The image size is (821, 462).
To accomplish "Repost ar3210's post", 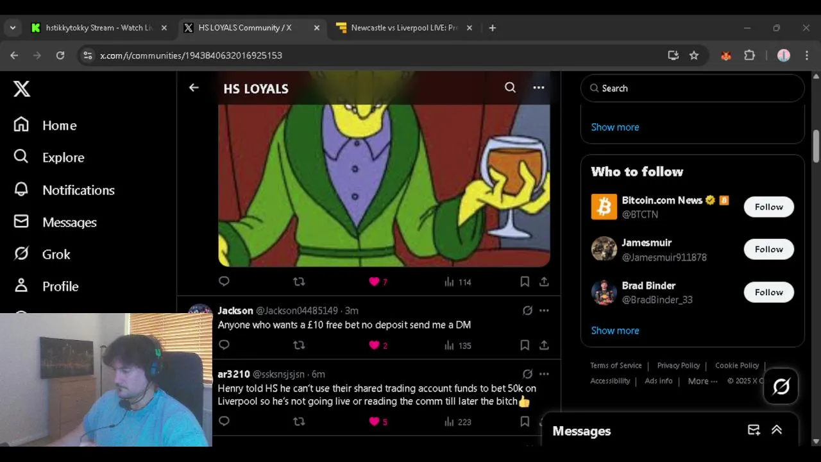I will (299, 421).
